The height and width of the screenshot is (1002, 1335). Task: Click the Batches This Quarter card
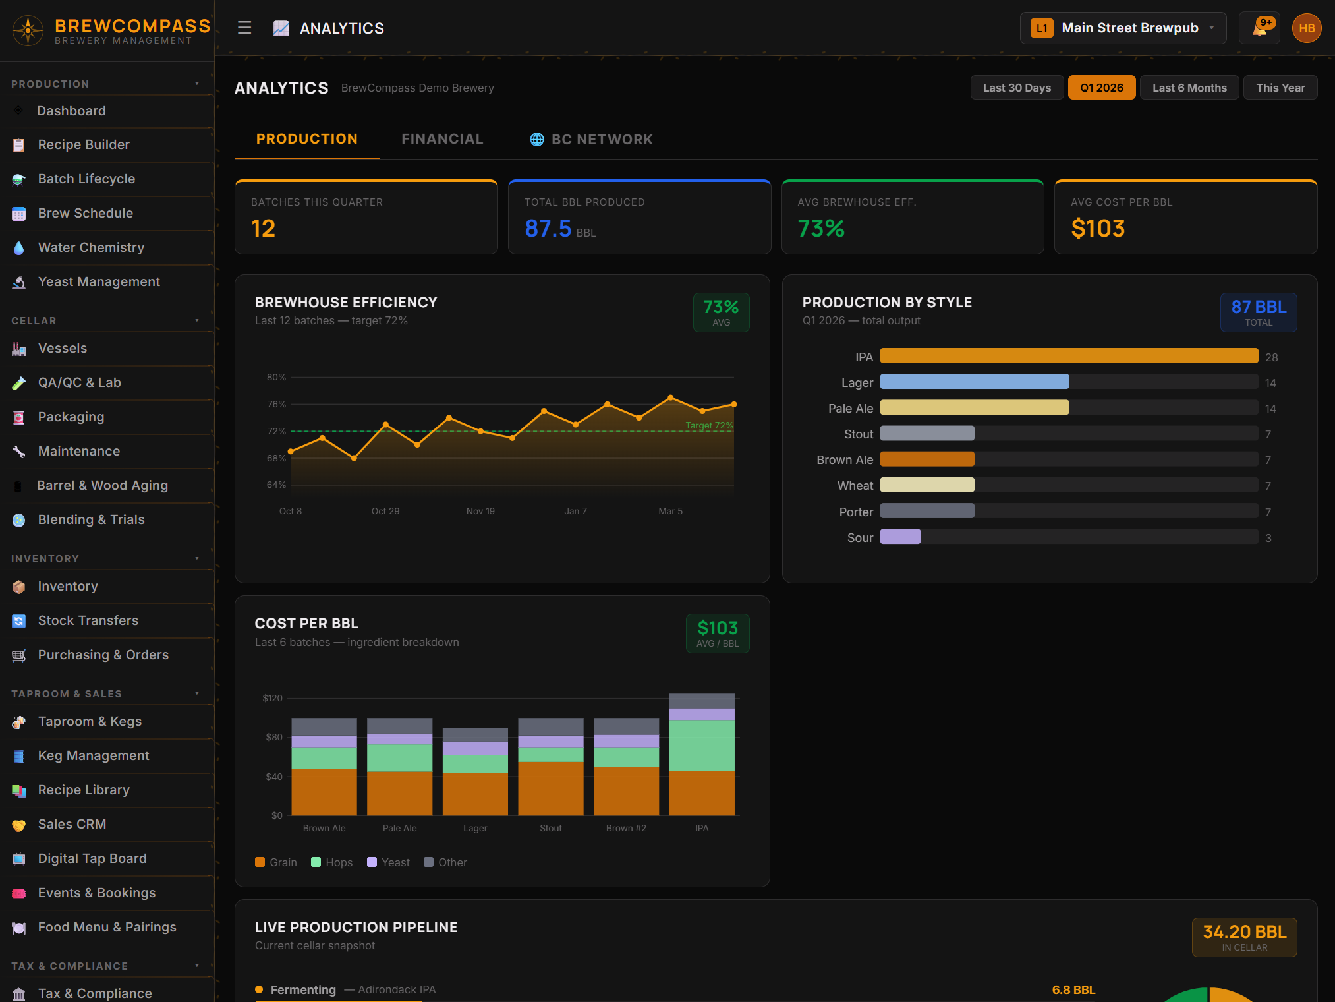(x=366, y=217)
